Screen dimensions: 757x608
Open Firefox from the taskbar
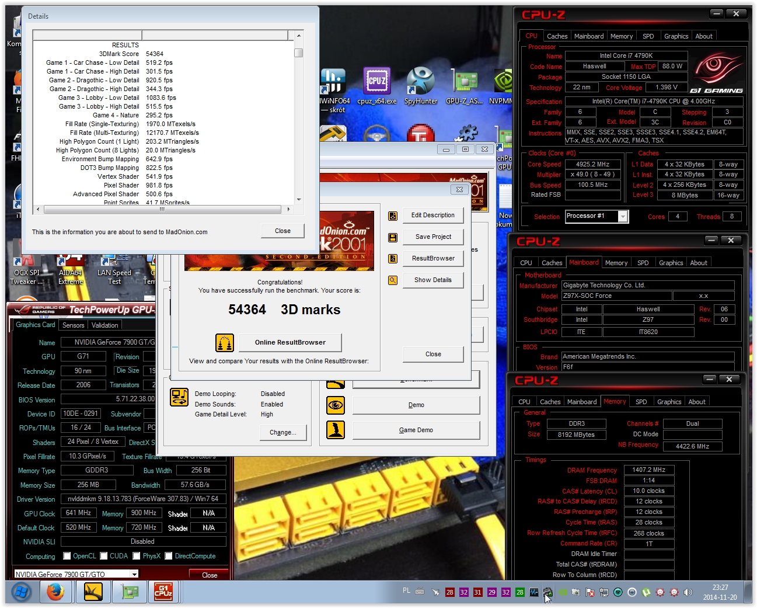tap(55, 592)
